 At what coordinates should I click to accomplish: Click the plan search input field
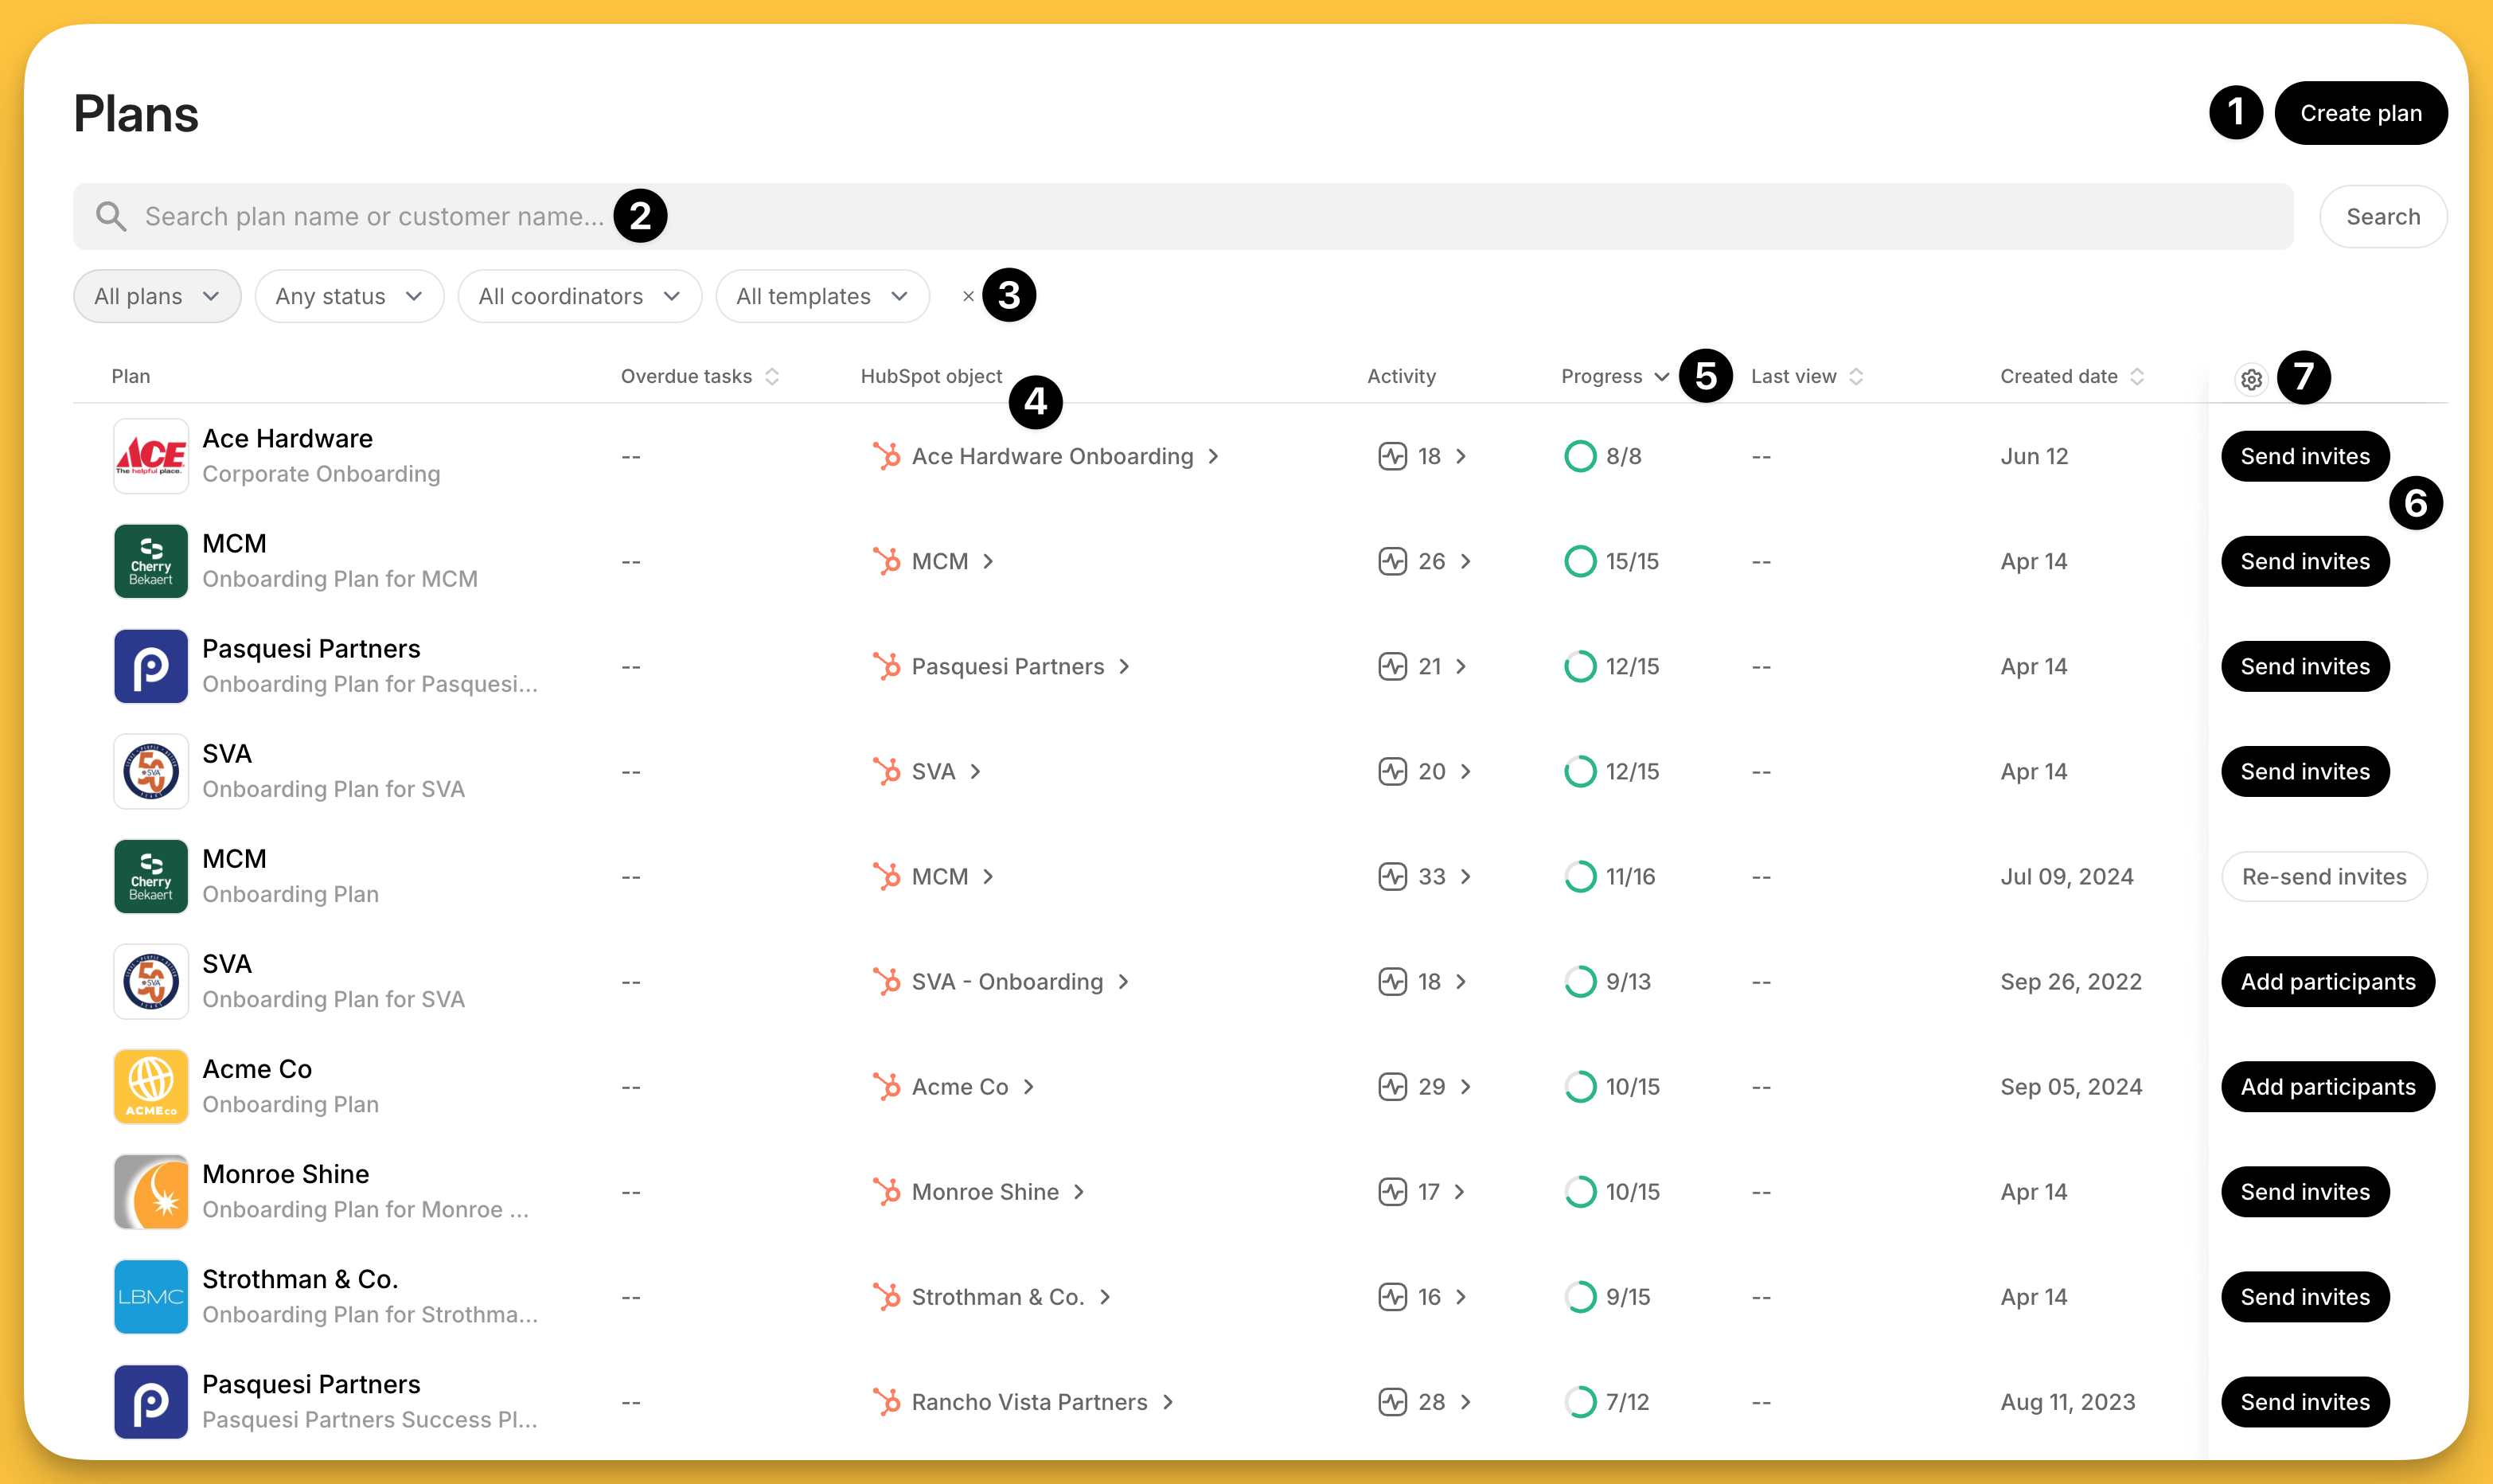[1200, 216]
